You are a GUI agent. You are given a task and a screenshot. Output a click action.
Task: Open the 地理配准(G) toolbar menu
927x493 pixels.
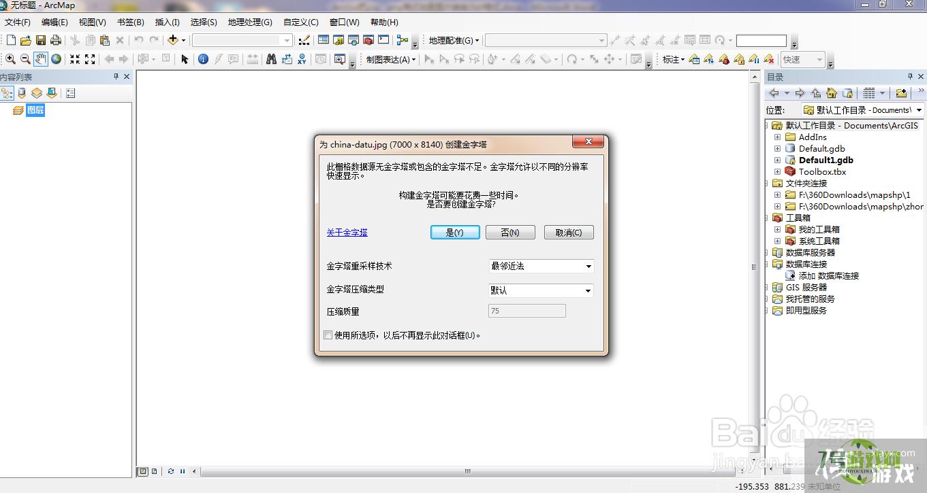click(x=454, y=41)
